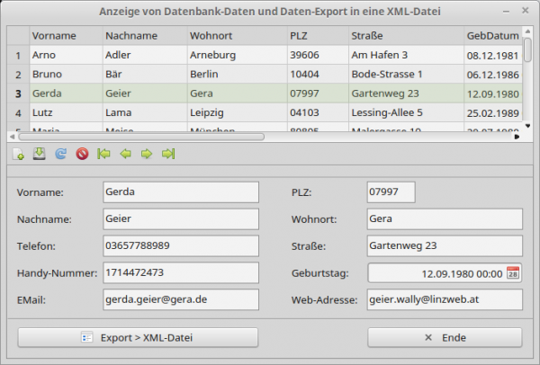The image size is (540, 365).
Task: Jump to the last record
Action: click(x=168, y=155)
